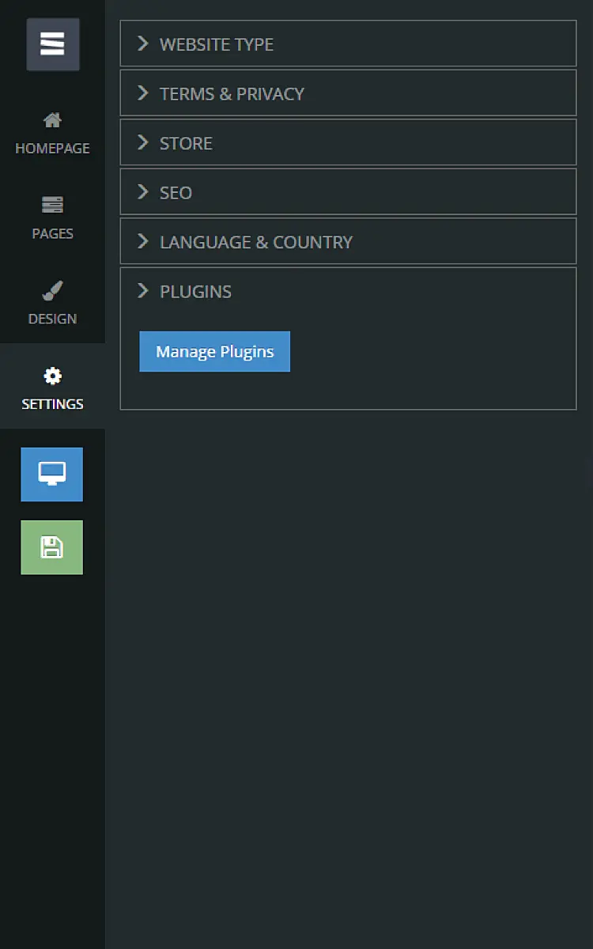Click the chevron next to Language & Country
593x949 pixels.
(143, 241)
